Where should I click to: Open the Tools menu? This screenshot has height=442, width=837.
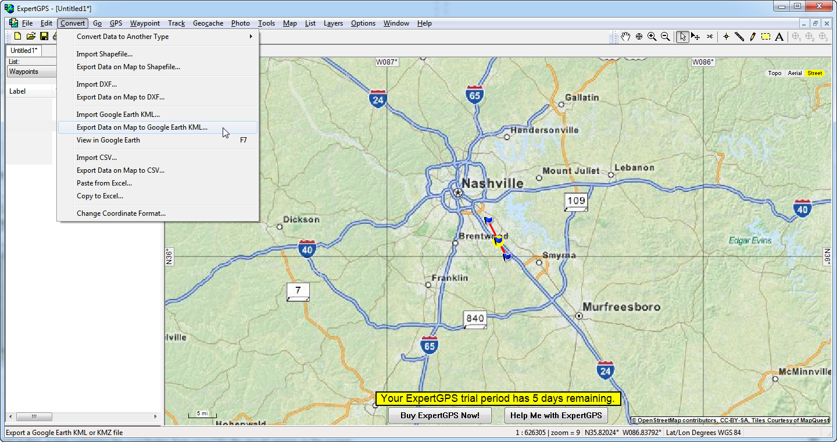(267, 23)
